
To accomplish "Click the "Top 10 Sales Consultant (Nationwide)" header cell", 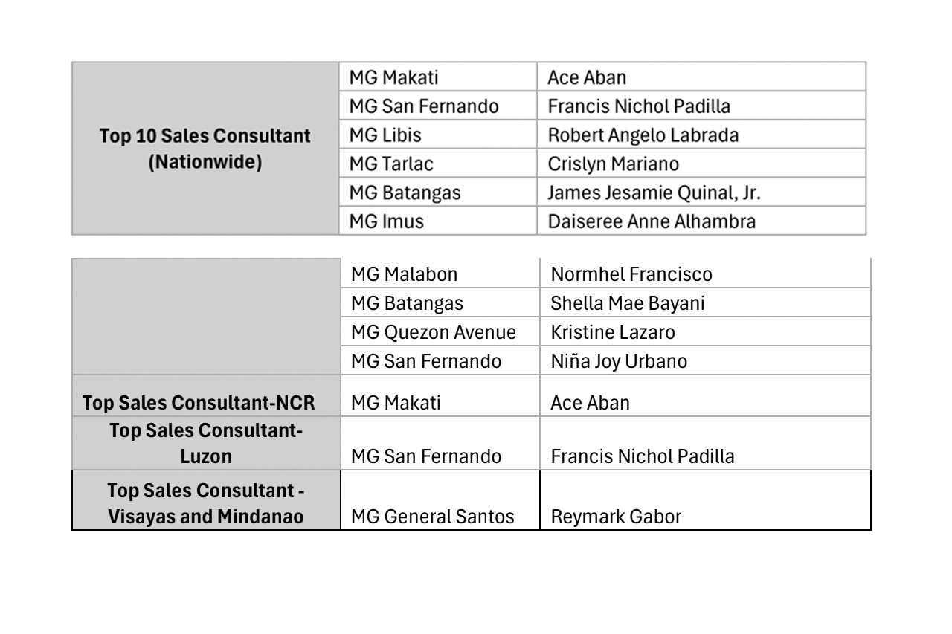I will tap(205, 149).
